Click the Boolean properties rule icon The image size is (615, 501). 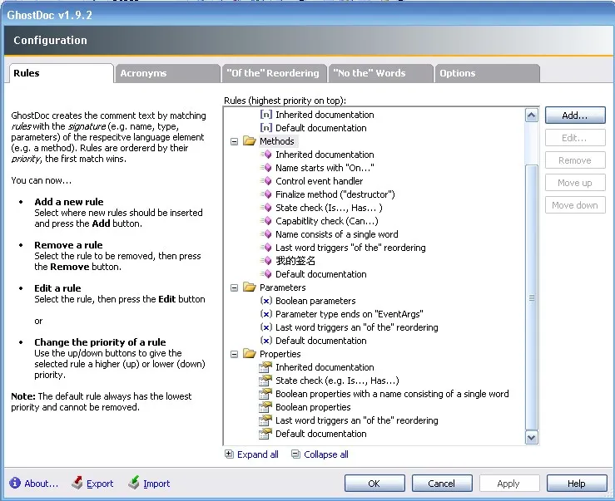click(266, 407)
